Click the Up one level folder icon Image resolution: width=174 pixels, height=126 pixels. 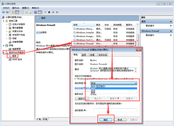point(13,12)
